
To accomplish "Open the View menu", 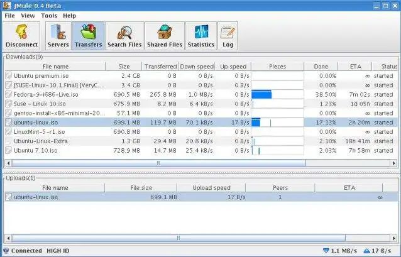I will pyautogui.click(x=28, y=16).
